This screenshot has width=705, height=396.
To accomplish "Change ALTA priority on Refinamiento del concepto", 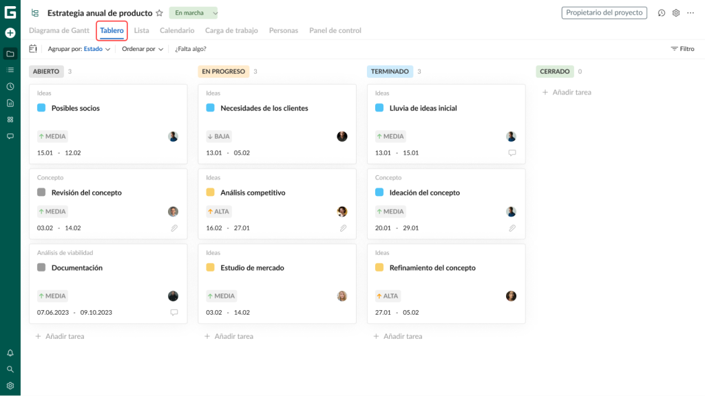I will (388, 296).
